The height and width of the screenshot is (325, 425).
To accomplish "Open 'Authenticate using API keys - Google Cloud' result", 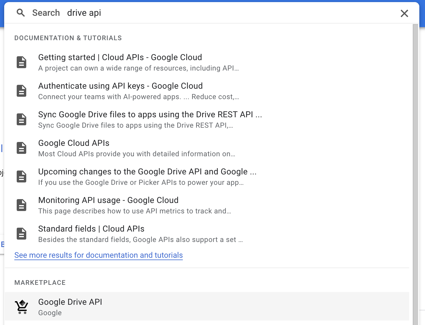I will click(x=120, y=86).
